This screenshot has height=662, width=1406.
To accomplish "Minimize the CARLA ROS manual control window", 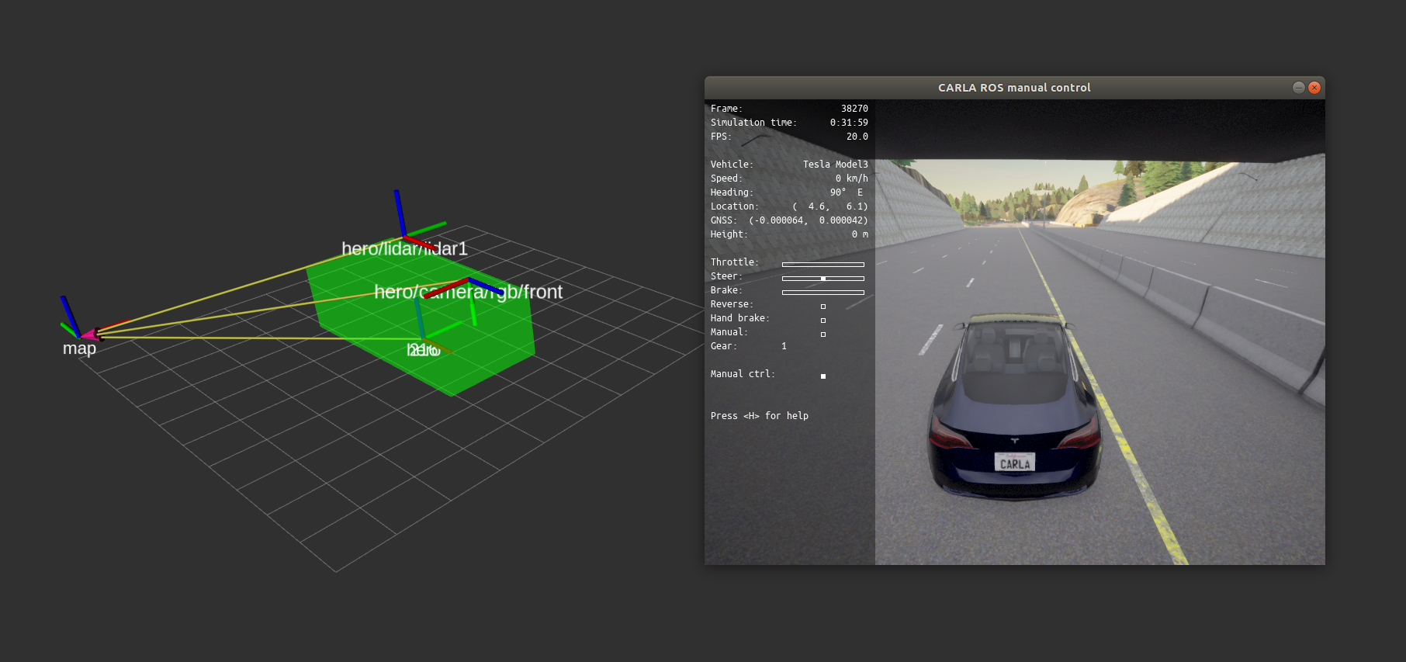I will [x=1298, y=88].
